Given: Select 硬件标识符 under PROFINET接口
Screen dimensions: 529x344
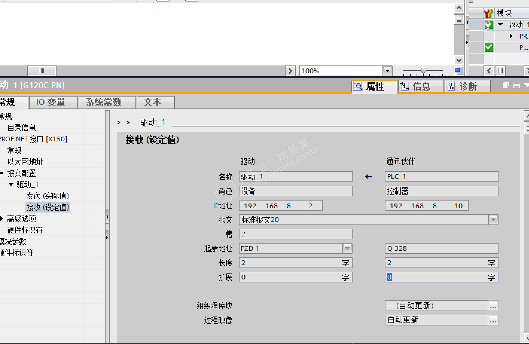Looking at the screenshot, I should coord(25,230).
